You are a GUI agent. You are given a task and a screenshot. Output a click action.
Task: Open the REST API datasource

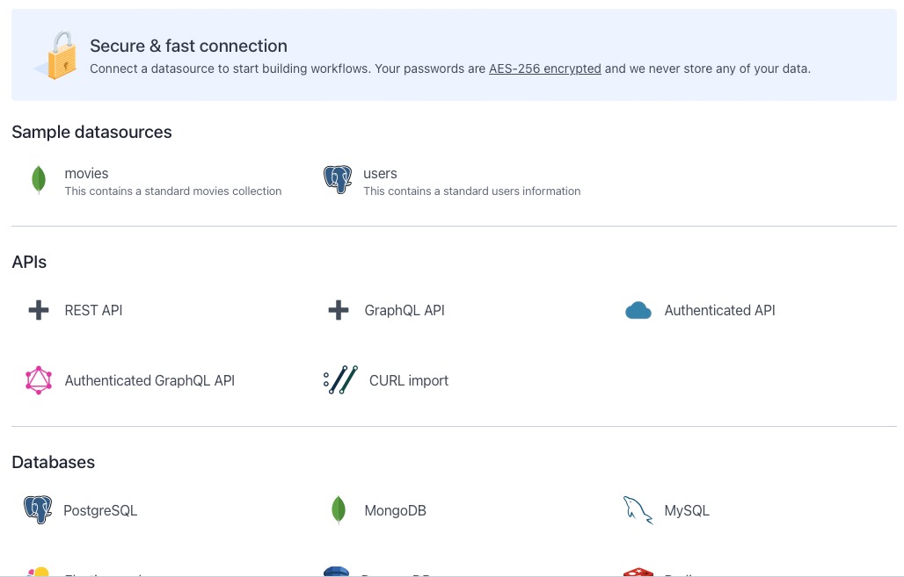(x=92, y=310)
